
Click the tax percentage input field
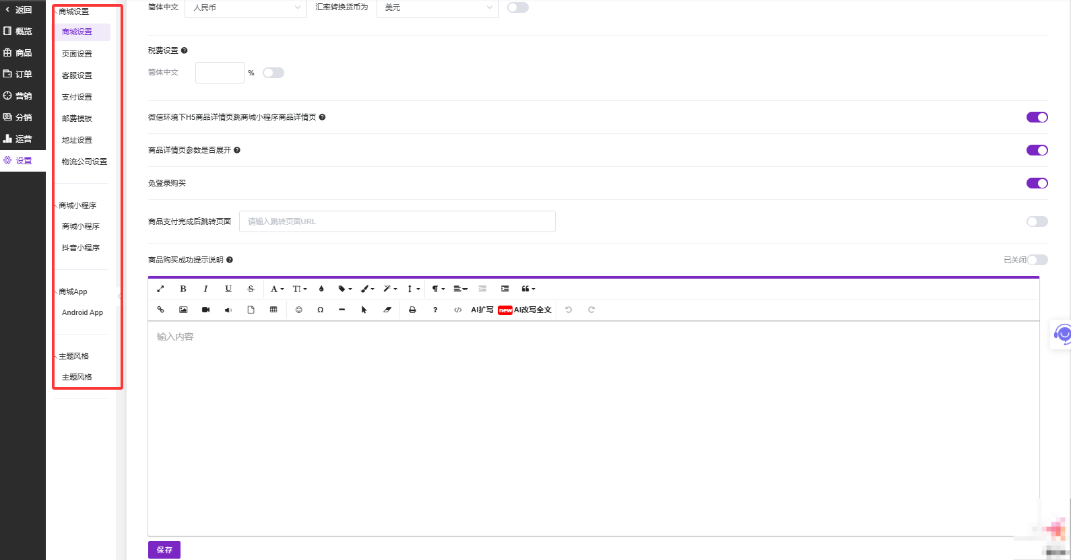tap(220, 73)
